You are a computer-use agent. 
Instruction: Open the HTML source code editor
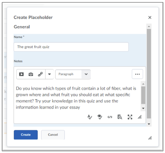pos(110,117)
